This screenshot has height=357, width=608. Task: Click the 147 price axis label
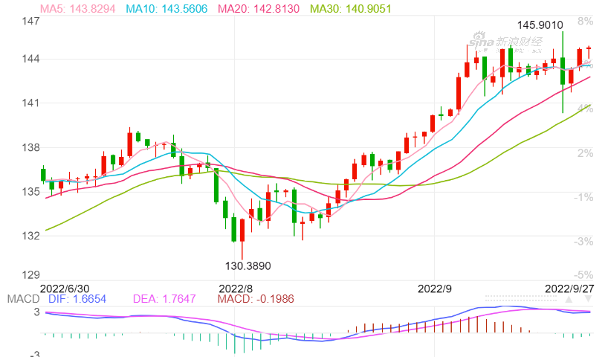point(31,21)
